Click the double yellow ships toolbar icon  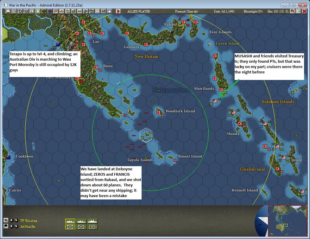click(x=68, y=11)
